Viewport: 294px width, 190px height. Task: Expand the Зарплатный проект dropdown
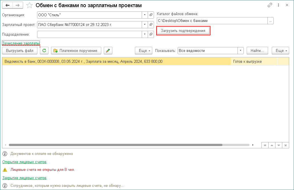[x=145, y=25]
